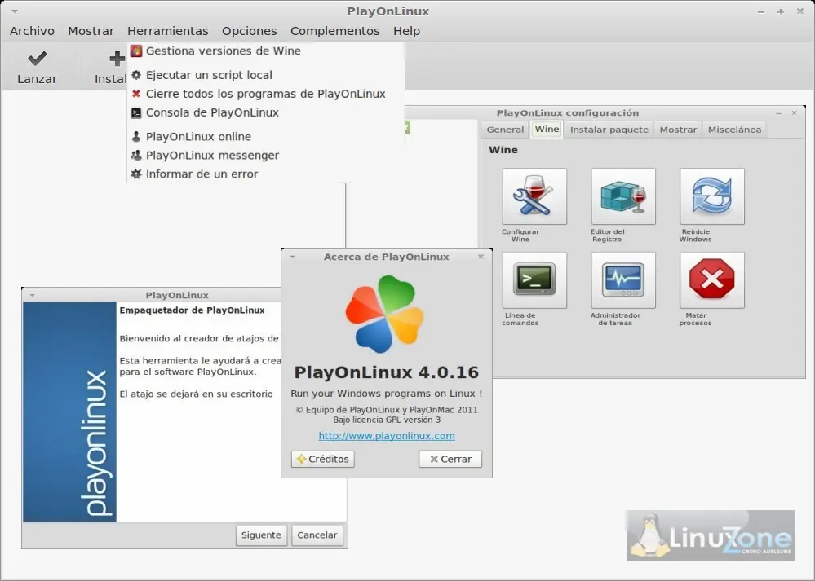The image size is (815, 581).
Task: Switch to the General tab
Action: pyautogui.click(x=505, y=130)
